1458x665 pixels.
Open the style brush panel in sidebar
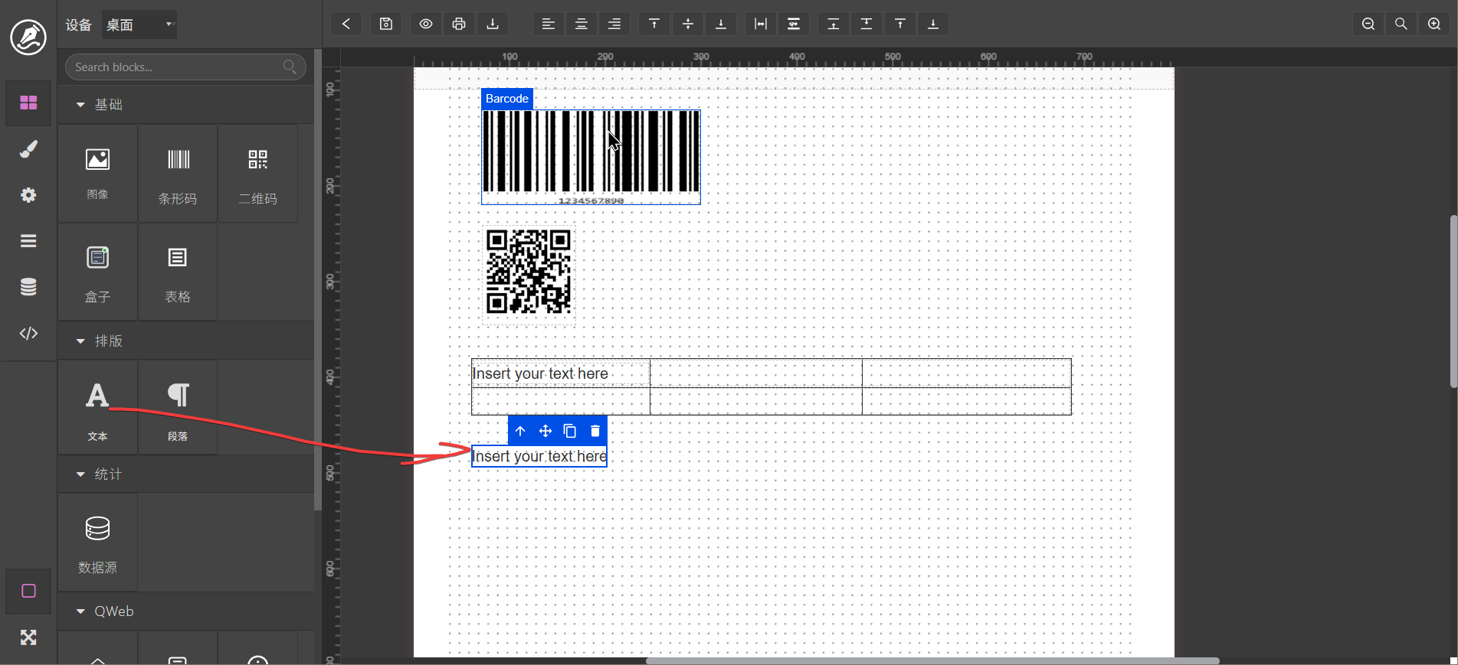pyautogui.click(x=28, y=149)
